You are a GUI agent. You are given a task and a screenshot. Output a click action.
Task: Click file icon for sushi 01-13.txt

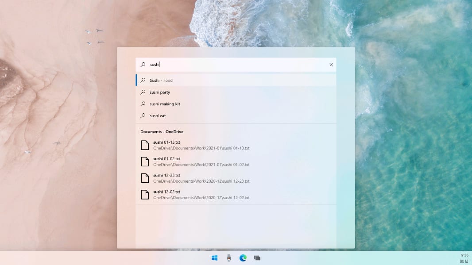click(144, 145)
